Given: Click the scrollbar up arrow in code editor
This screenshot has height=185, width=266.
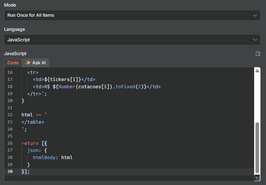Looking at the screenshot, I should pos(257,71).
